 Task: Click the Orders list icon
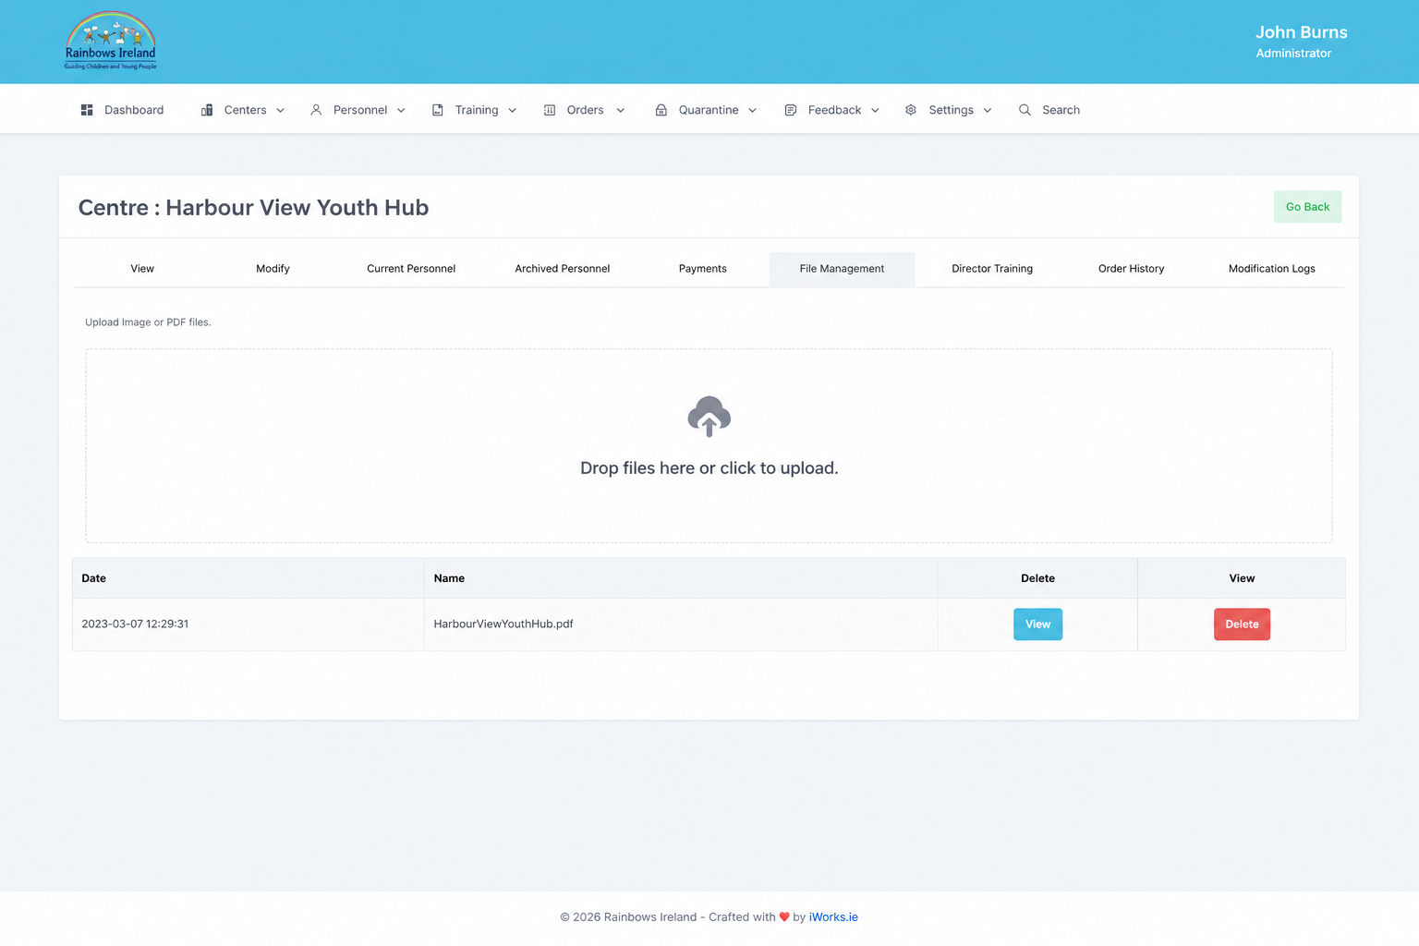pyautogui.click(x=550, y=110)
